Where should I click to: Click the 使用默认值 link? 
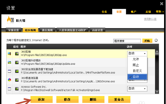150,19
